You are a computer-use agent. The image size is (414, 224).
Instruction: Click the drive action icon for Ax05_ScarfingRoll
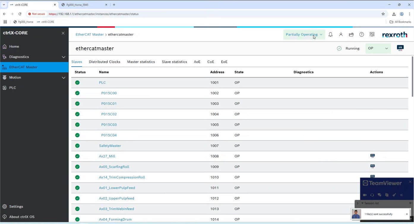(372, 166)
